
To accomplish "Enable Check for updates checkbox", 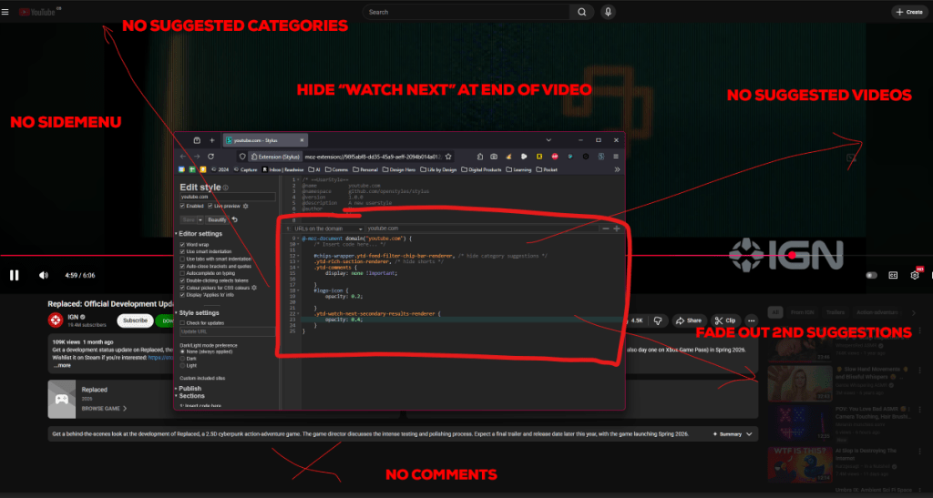I will (182, 322).
